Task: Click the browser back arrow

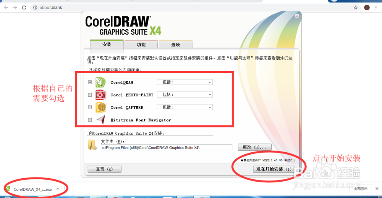Action: pos(6,8)
